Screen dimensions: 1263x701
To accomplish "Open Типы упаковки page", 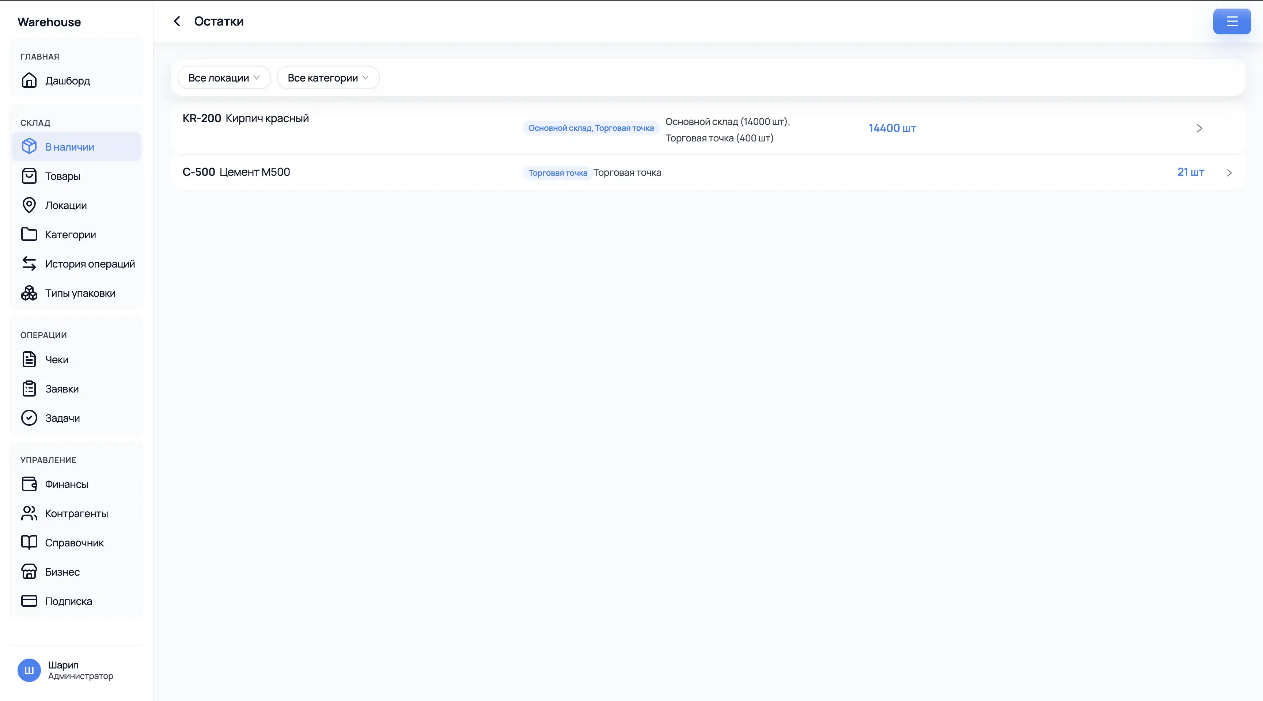I will click(76, 293).
